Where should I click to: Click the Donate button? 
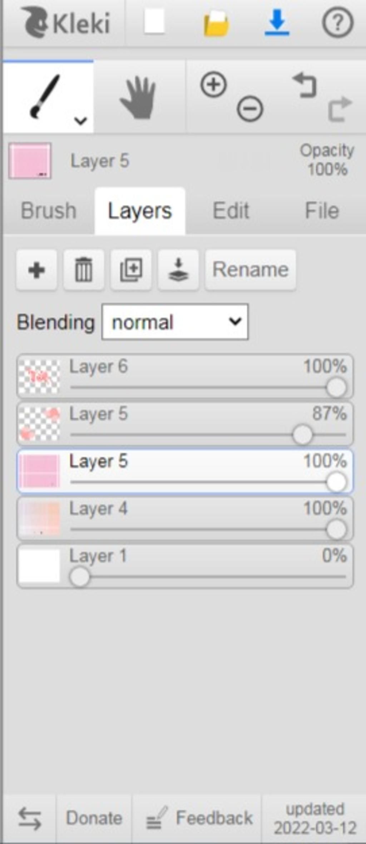(x=94, y=818)
